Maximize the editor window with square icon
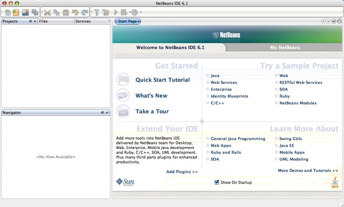 point(339,21)
